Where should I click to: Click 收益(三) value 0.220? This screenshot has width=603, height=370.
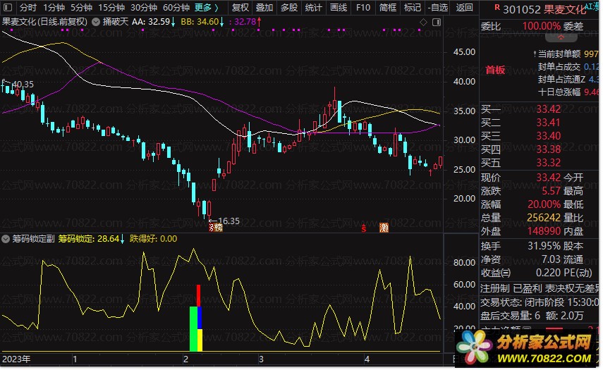point(548,273)
